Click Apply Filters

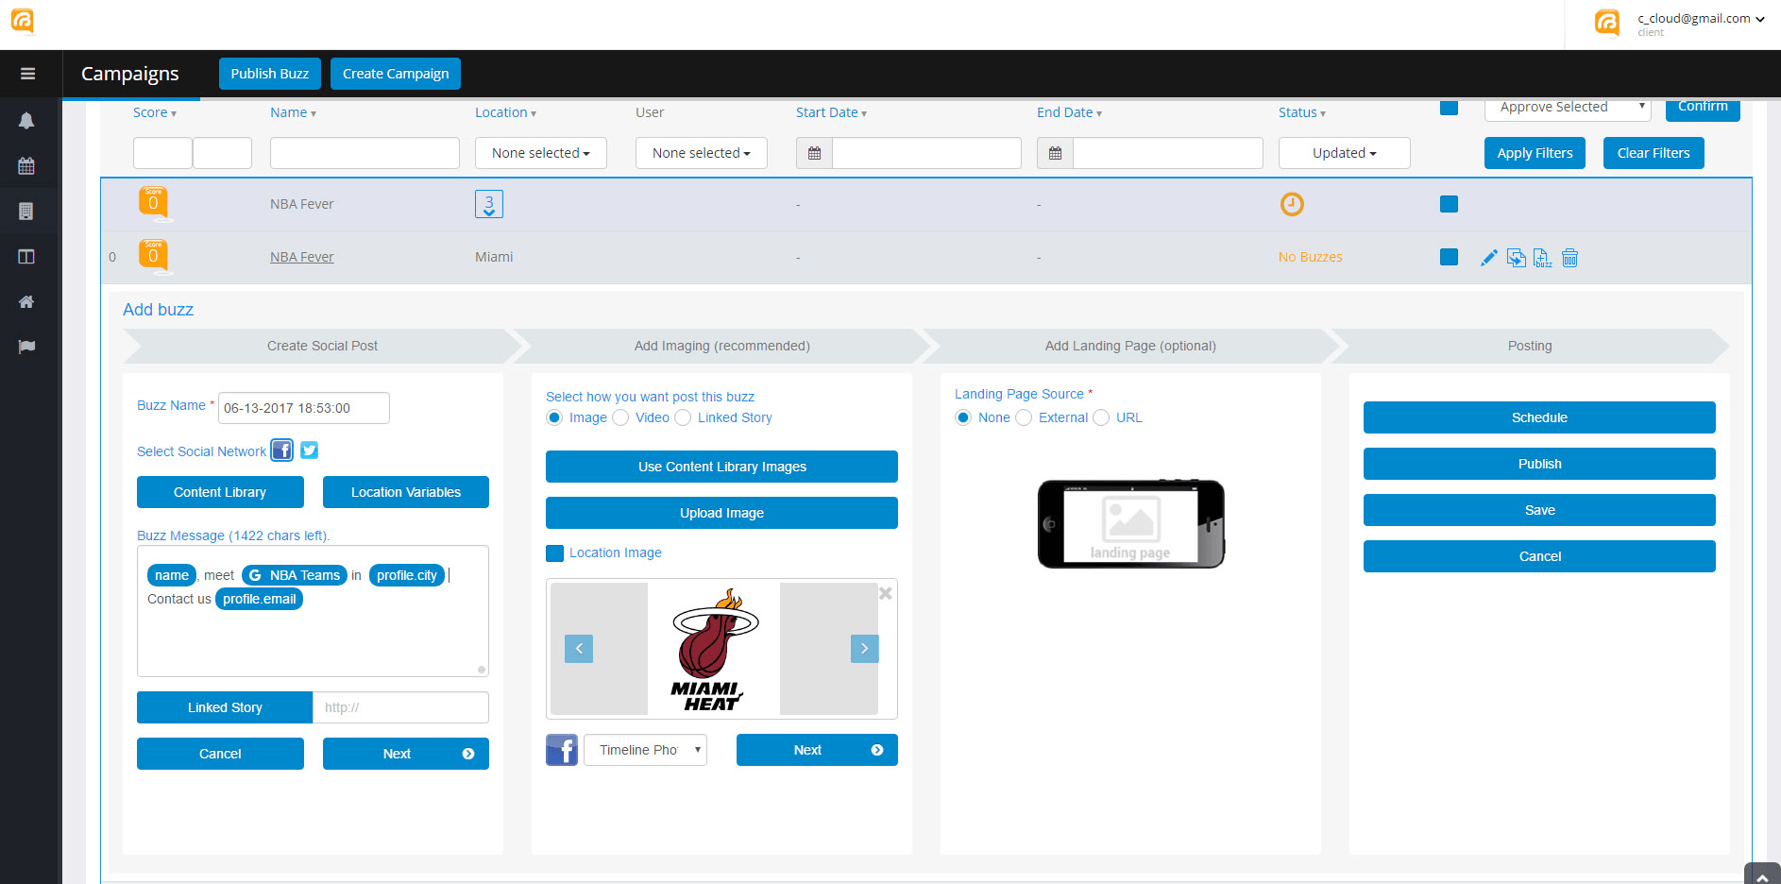1535,153
